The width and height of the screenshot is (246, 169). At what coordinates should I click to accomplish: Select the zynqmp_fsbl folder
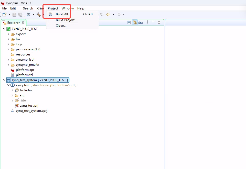[x=25, y=60]
